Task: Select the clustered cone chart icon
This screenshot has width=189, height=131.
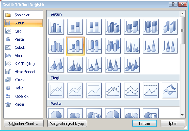Action: coord(132,46)
